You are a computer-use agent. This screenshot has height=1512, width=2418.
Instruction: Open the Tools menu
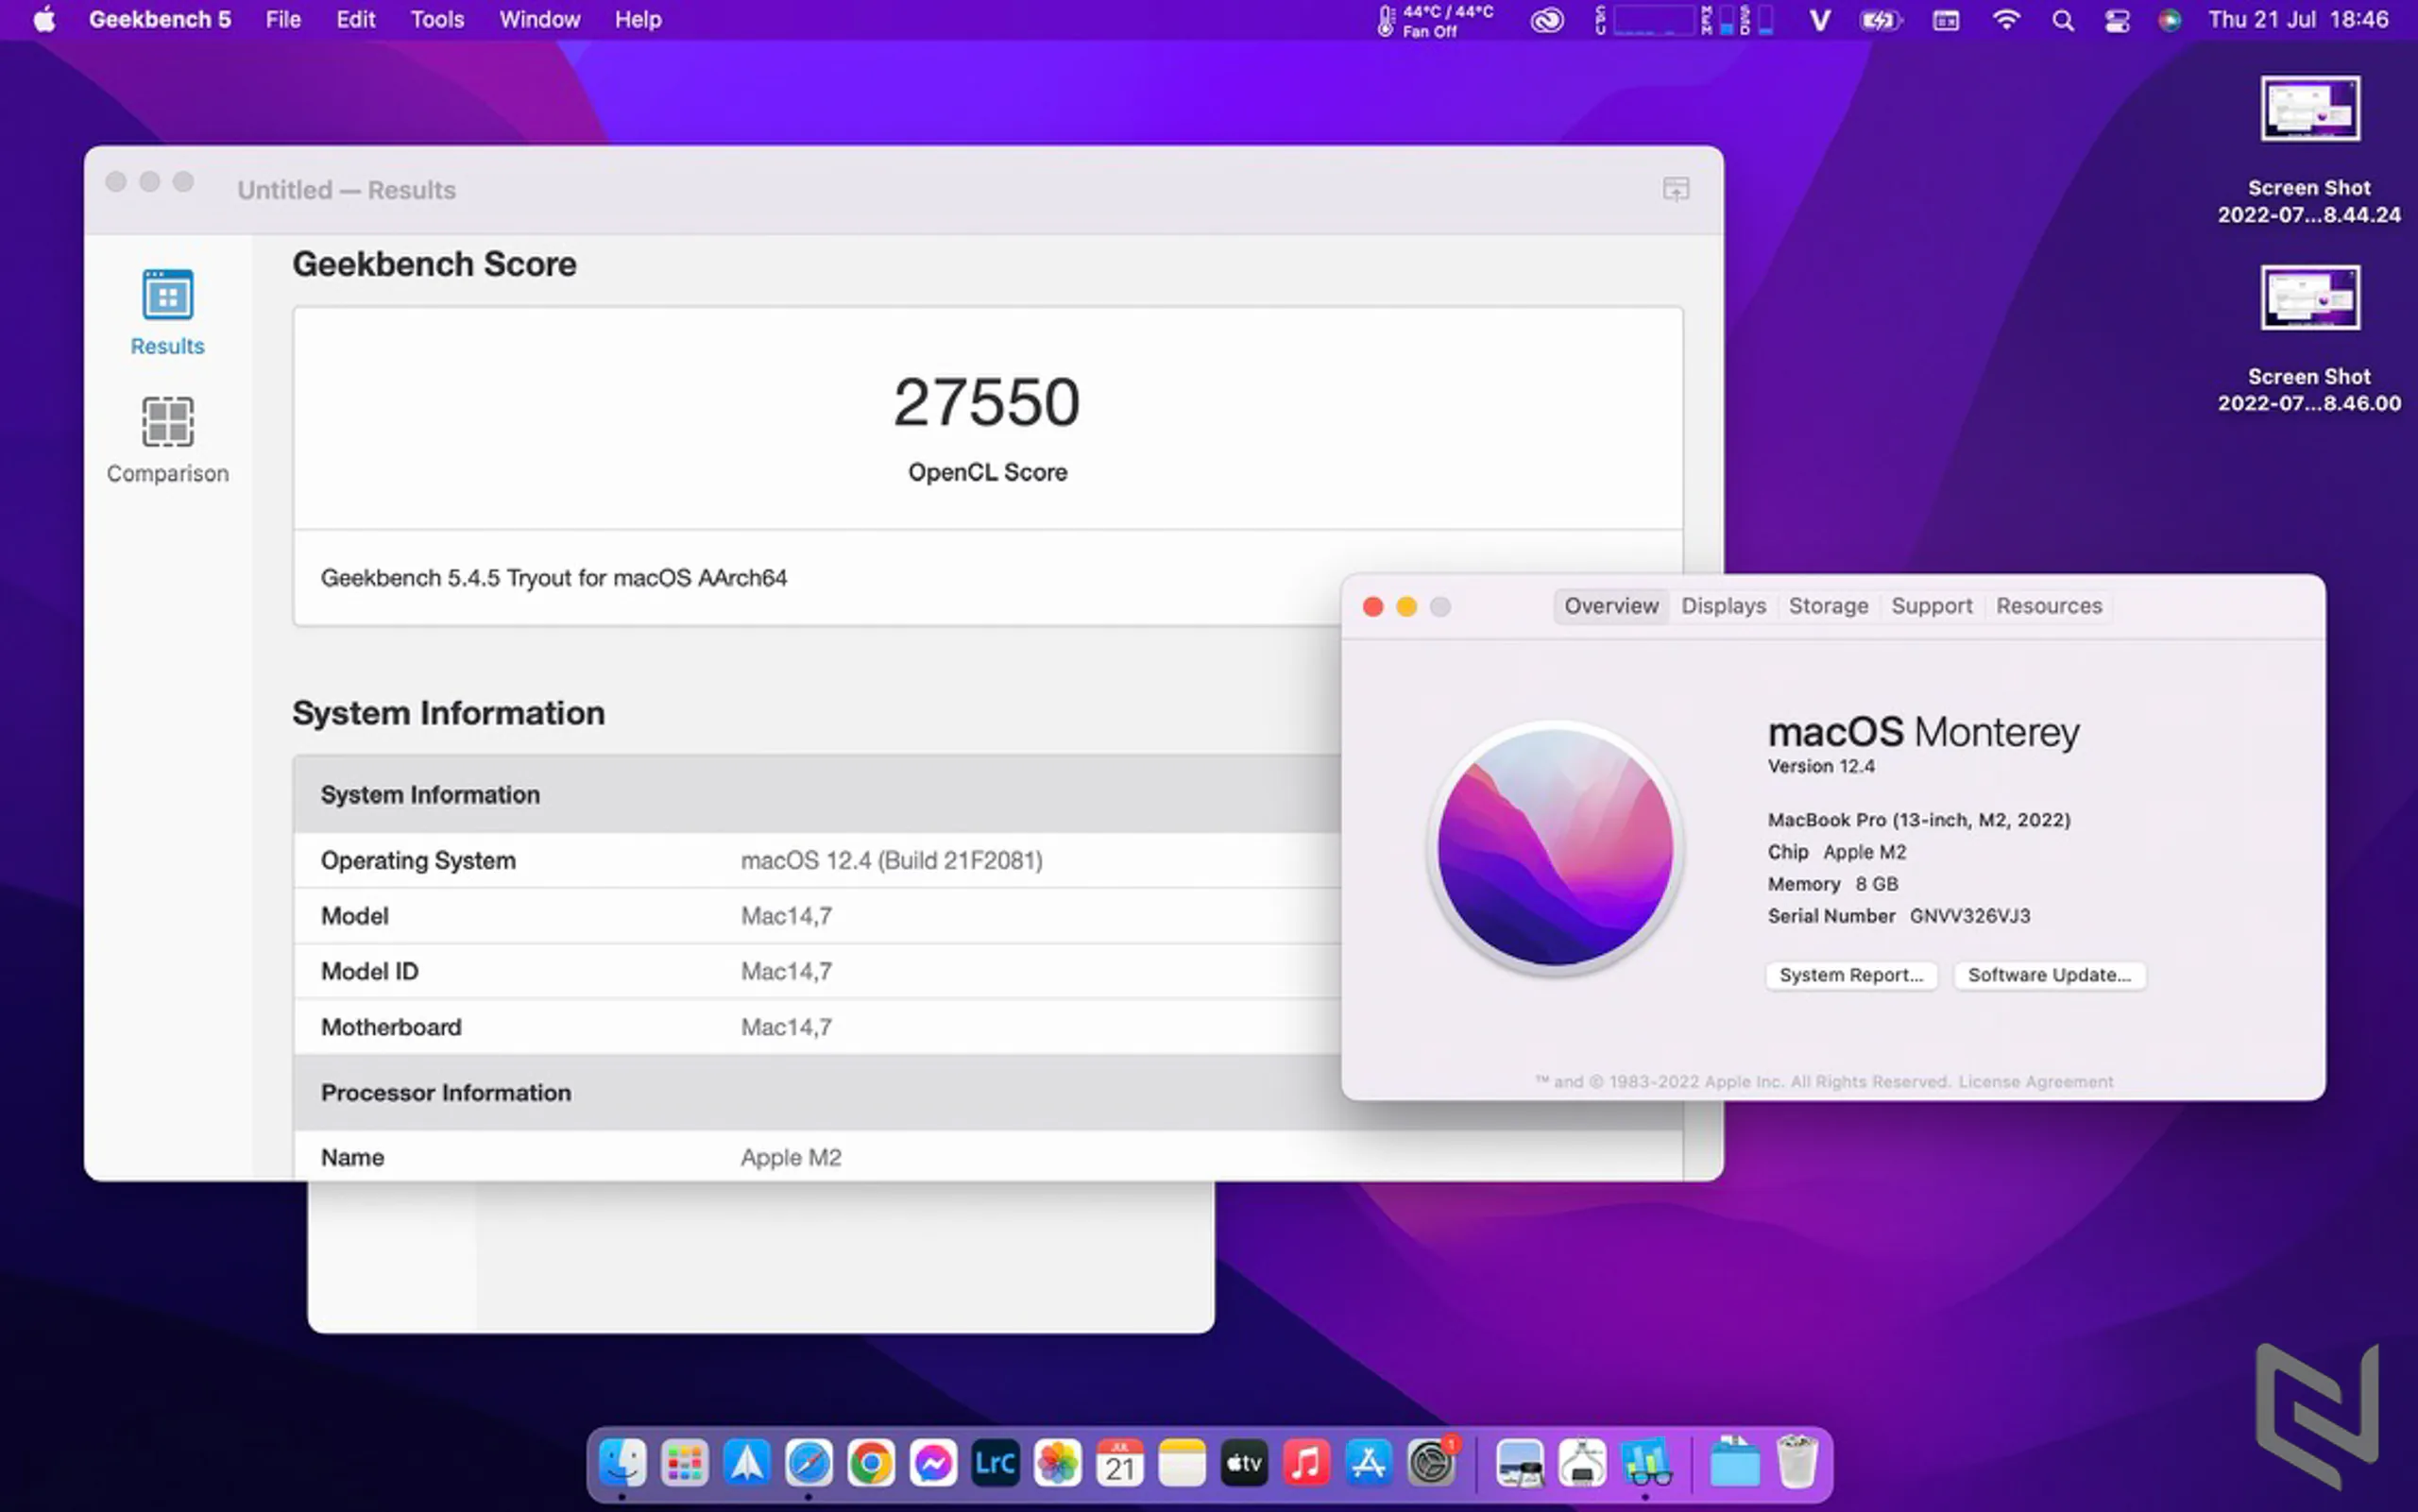point(437,19)
